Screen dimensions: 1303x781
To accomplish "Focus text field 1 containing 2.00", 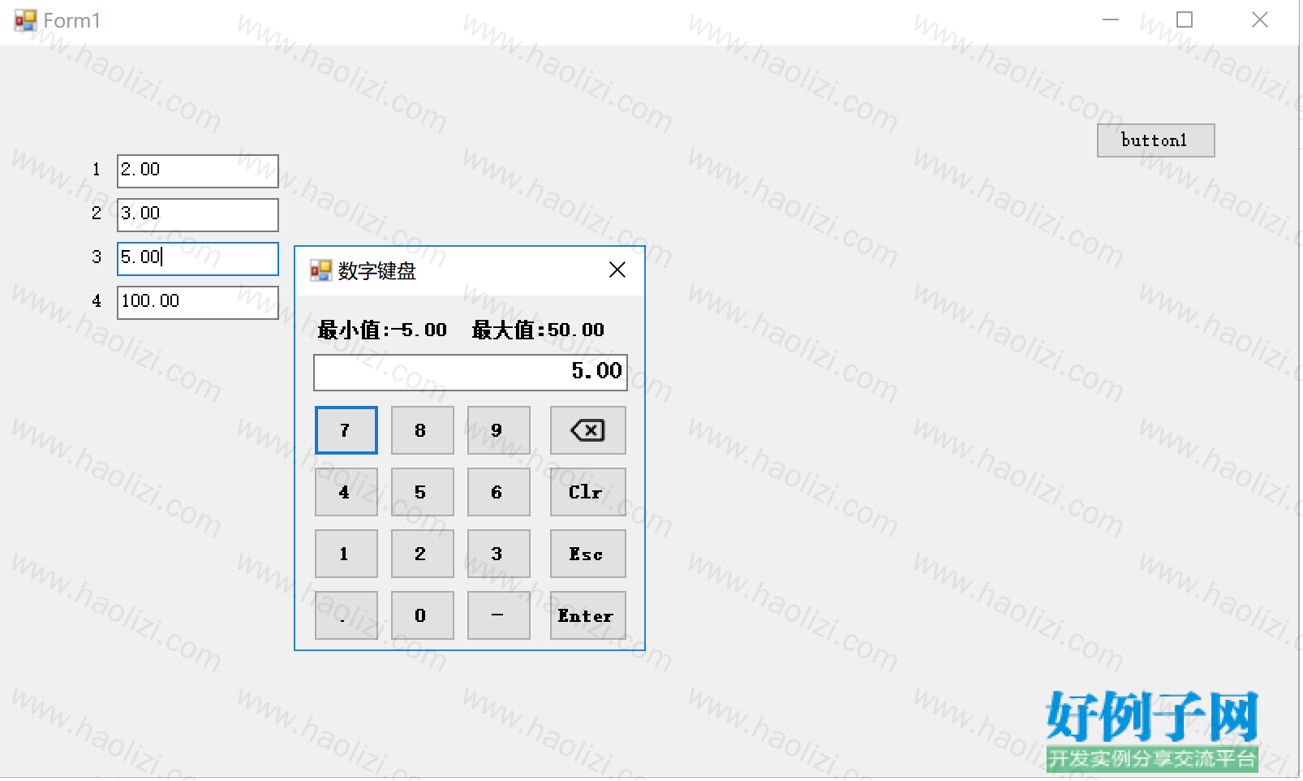I will 198,170.
